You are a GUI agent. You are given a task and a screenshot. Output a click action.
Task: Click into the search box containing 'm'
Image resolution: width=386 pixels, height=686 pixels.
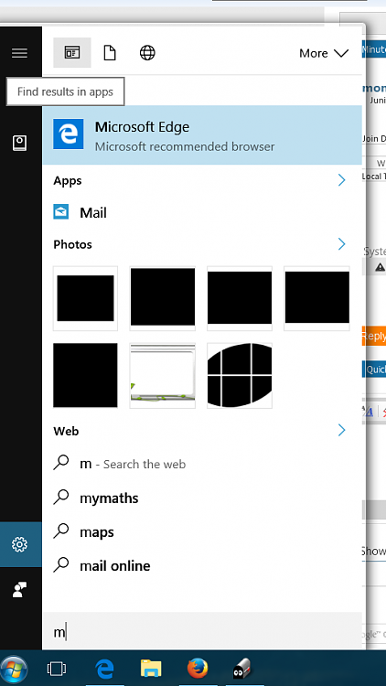[x=202, y=631]
